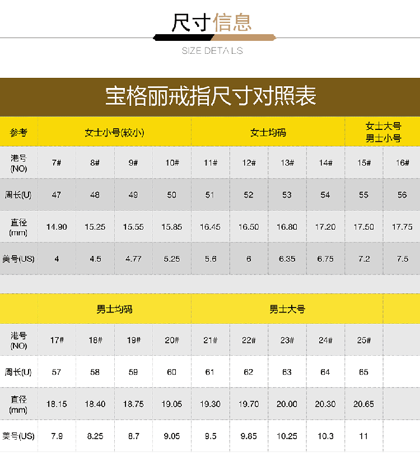Click diameter value 20.65
Screen dimensions: 420x475
click(363, 404)
